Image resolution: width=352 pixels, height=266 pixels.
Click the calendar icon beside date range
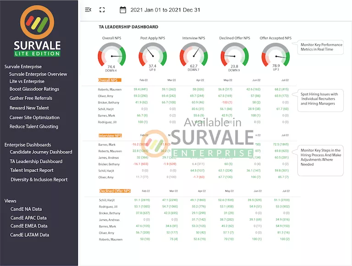point(123,10)
